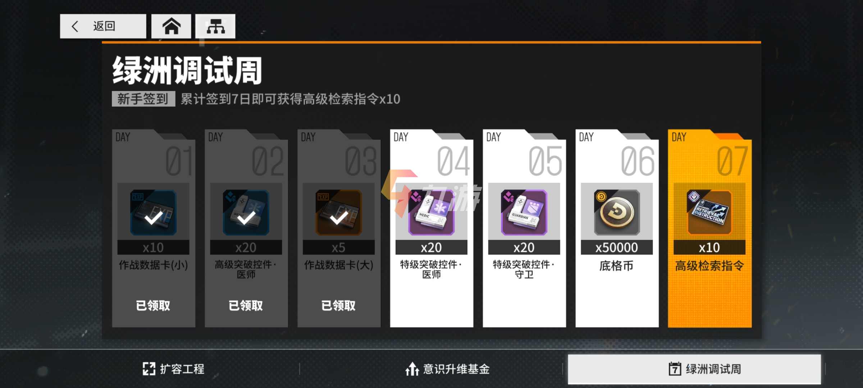The height and width of the screenshot is (388, 863).
Task: Tap the claimed Day 03 large EXP card checkmark
Action: click(339, 217)
